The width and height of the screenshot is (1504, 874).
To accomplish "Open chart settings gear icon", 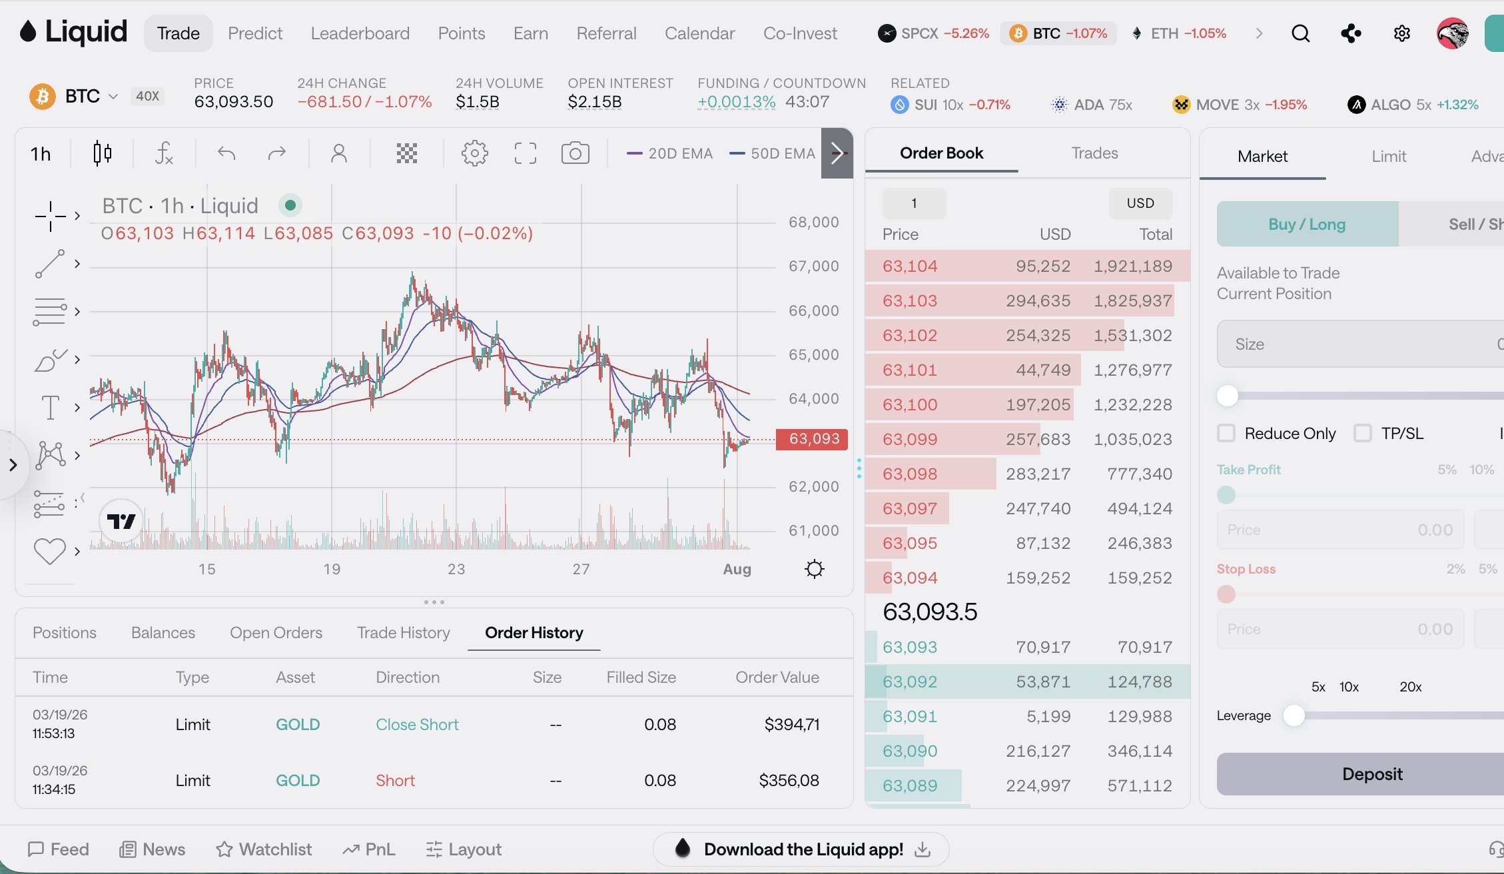I will coord(474,153).
